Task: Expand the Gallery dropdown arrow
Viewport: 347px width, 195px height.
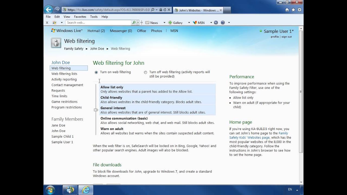Action: click(x=189, y=23)
